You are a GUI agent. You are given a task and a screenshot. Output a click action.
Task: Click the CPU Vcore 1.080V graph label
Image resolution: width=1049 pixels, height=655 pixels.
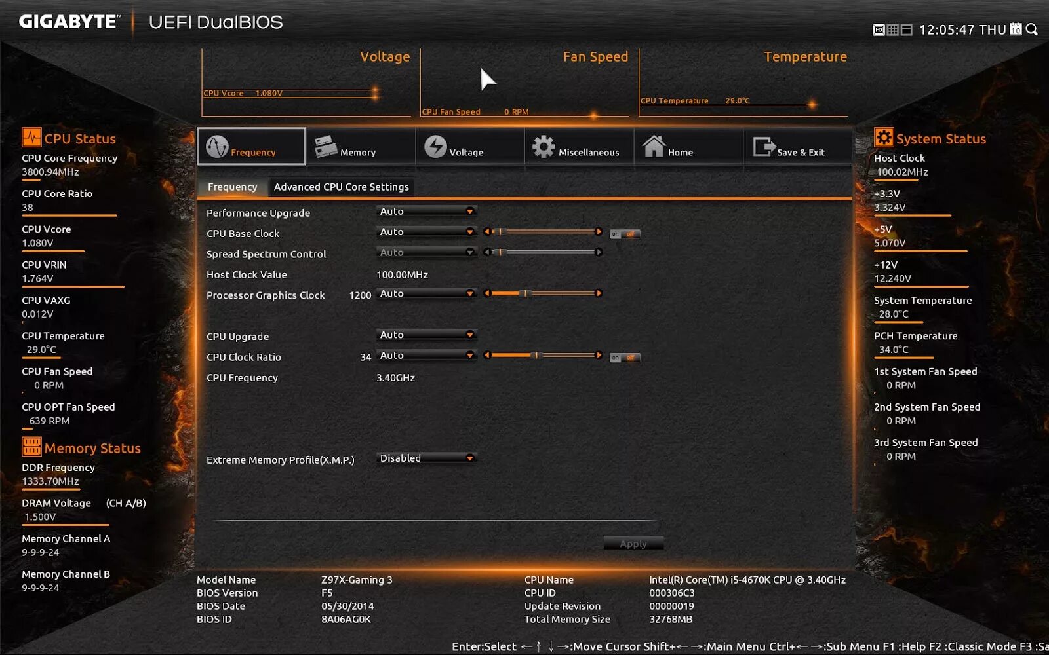243,93
